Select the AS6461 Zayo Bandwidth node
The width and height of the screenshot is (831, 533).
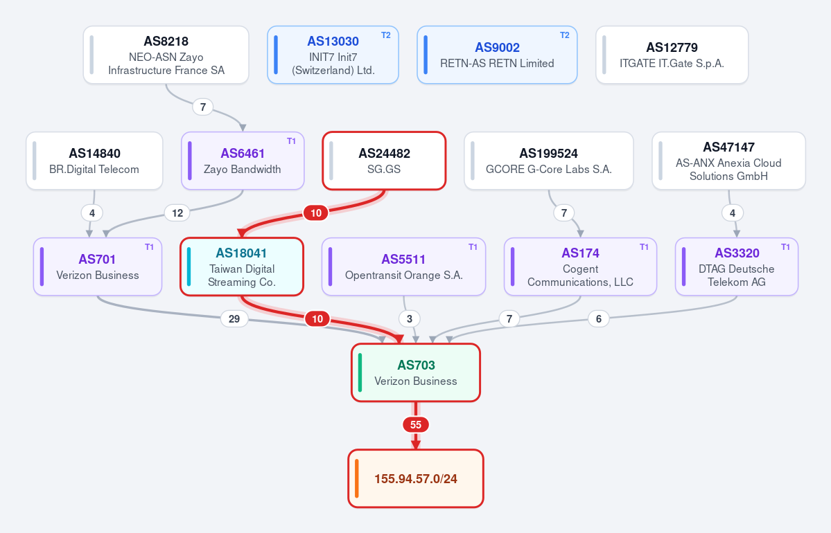243,161
